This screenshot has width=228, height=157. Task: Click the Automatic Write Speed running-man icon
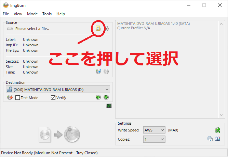tap(217, 130)
